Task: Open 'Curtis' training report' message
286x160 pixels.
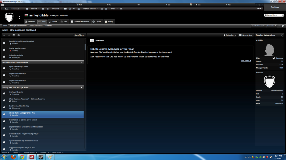Action: pyautogui.click(x=42, y=49)
